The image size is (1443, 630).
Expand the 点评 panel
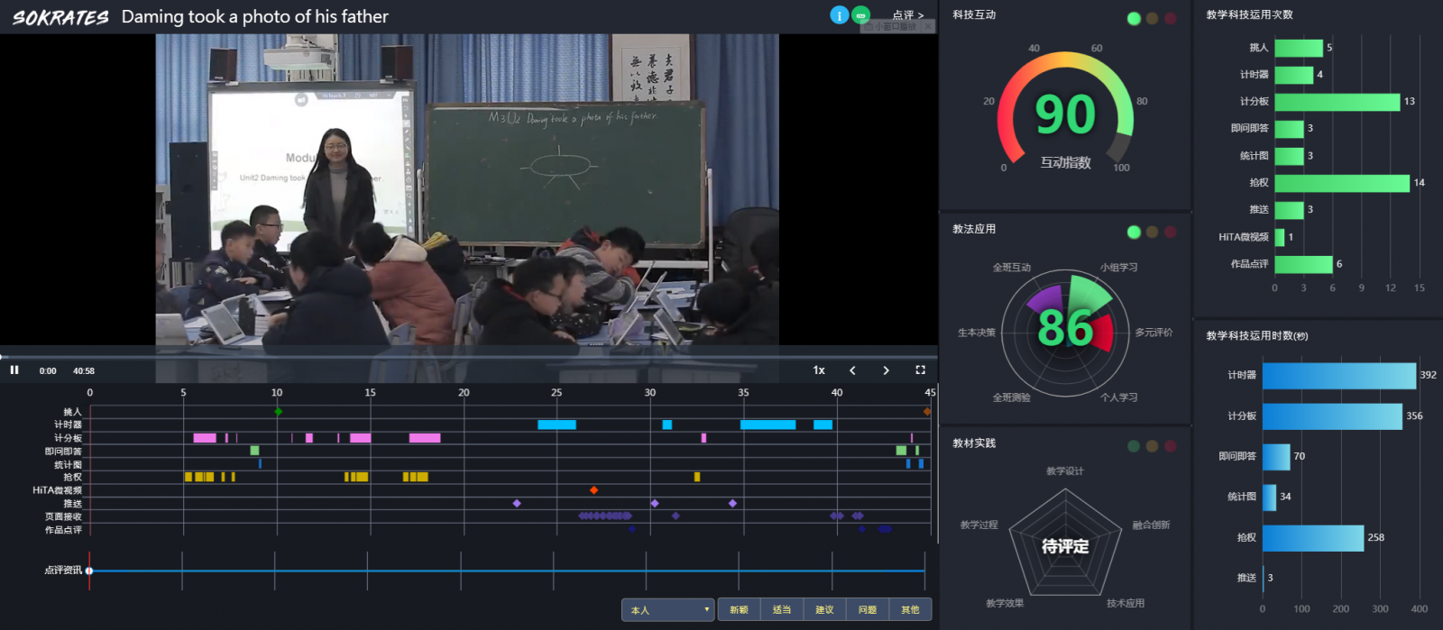907,15
